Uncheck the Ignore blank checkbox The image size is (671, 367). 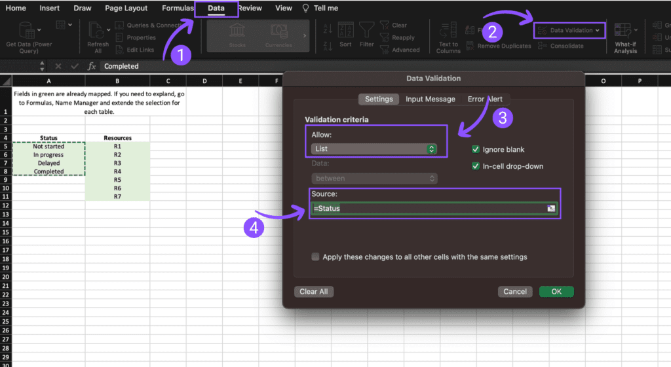pos(476,149)
